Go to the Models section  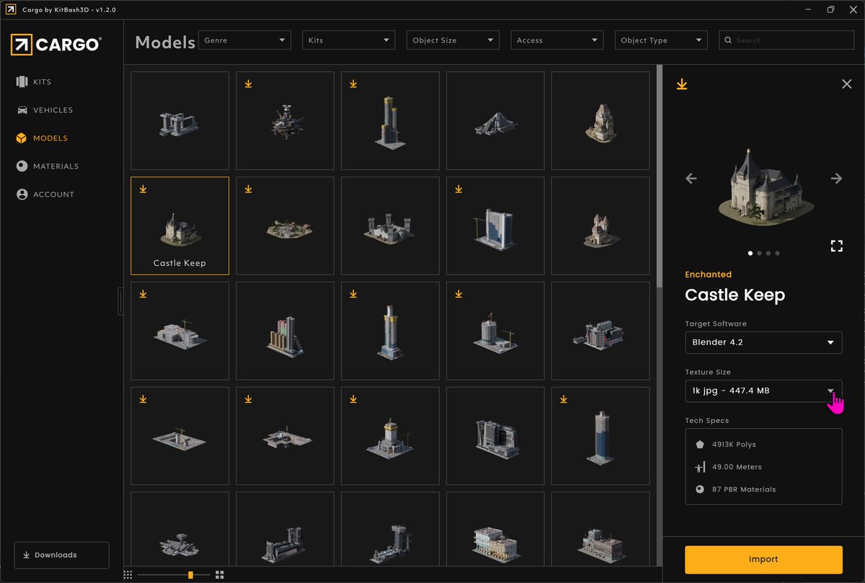pyautogui.click(x=42, y=138)
